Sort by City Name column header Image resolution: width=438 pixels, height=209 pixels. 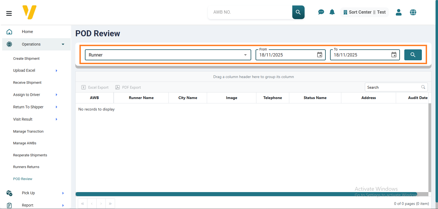click(188, 98)
